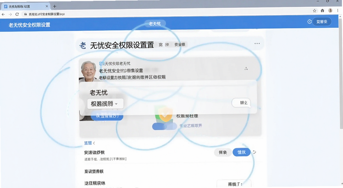Screen dimensions: 343x188
Task: Click the home icon in browser toolbar
Action: [322, 11]
